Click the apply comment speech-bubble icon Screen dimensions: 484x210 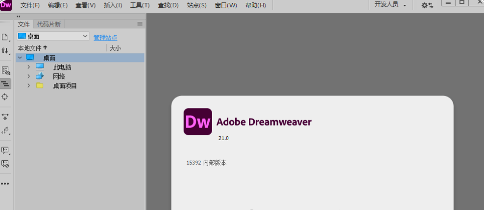(x=5, y=150)
